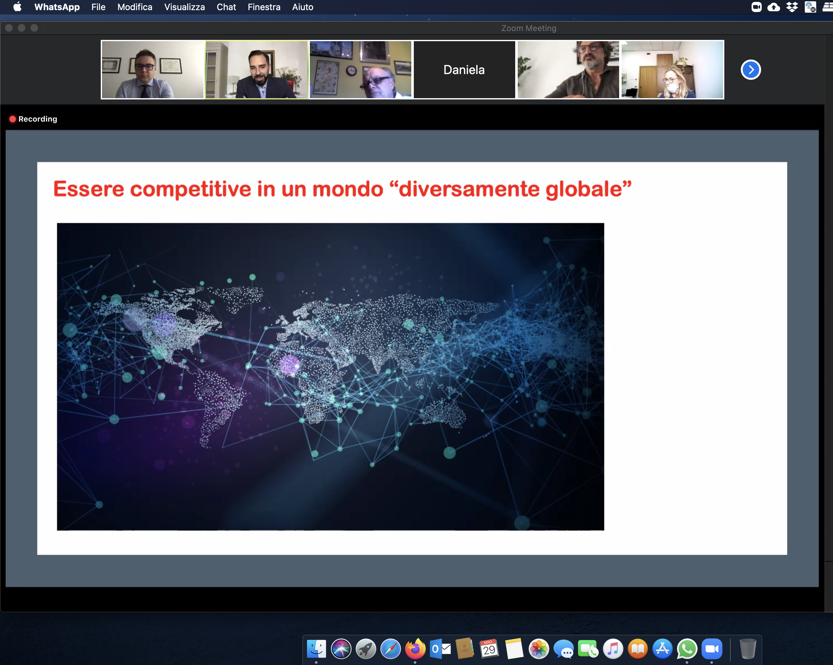Viewport: 833px width, 665px height.
Task: Open Photos app from the dock
Action: click(539, 649)
